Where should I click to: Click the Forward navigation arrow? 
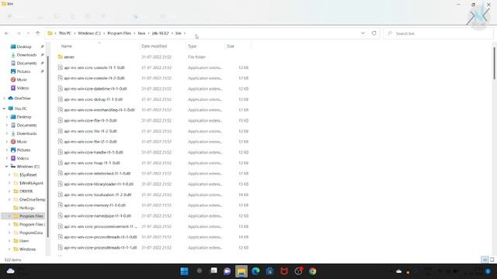pyautogui.click(x=19, y=33)
